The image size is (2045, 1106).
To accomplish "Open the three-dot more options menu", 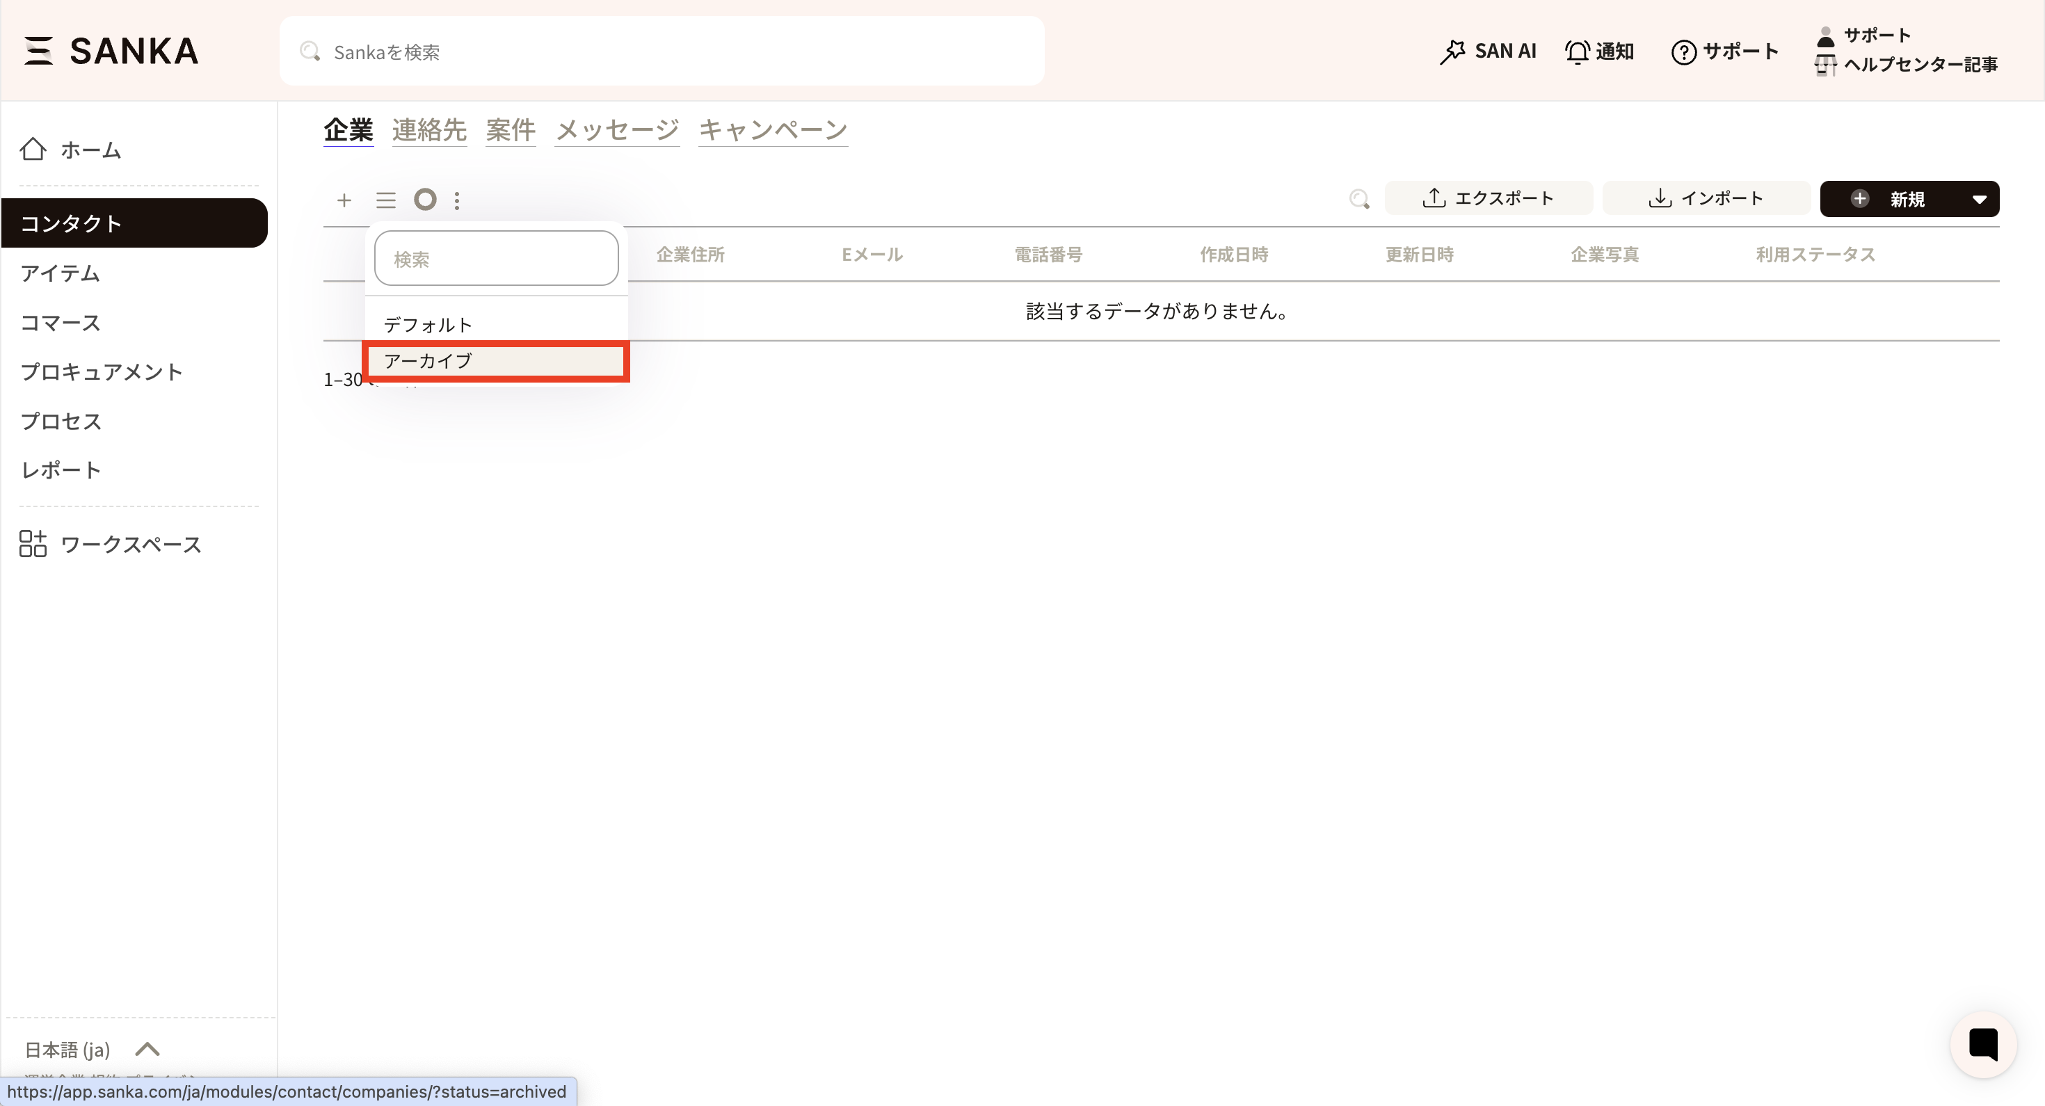I will [456, 200].
